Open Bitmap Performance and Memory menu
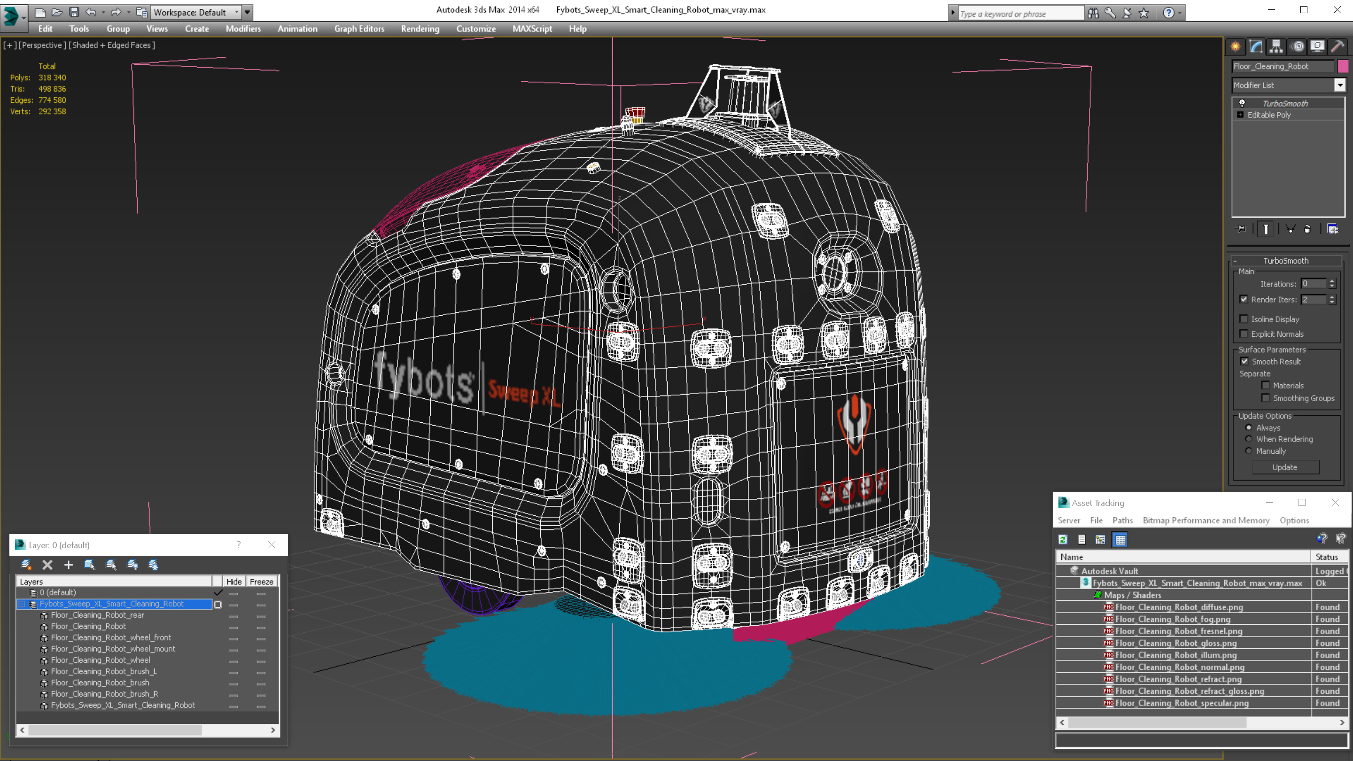Viewport: 1353px width, 761px height. [1206, 520]
